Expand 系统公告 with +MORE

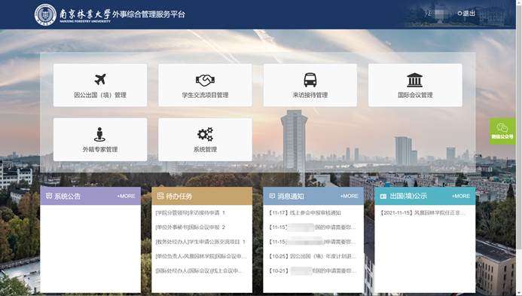pos(127,196)
